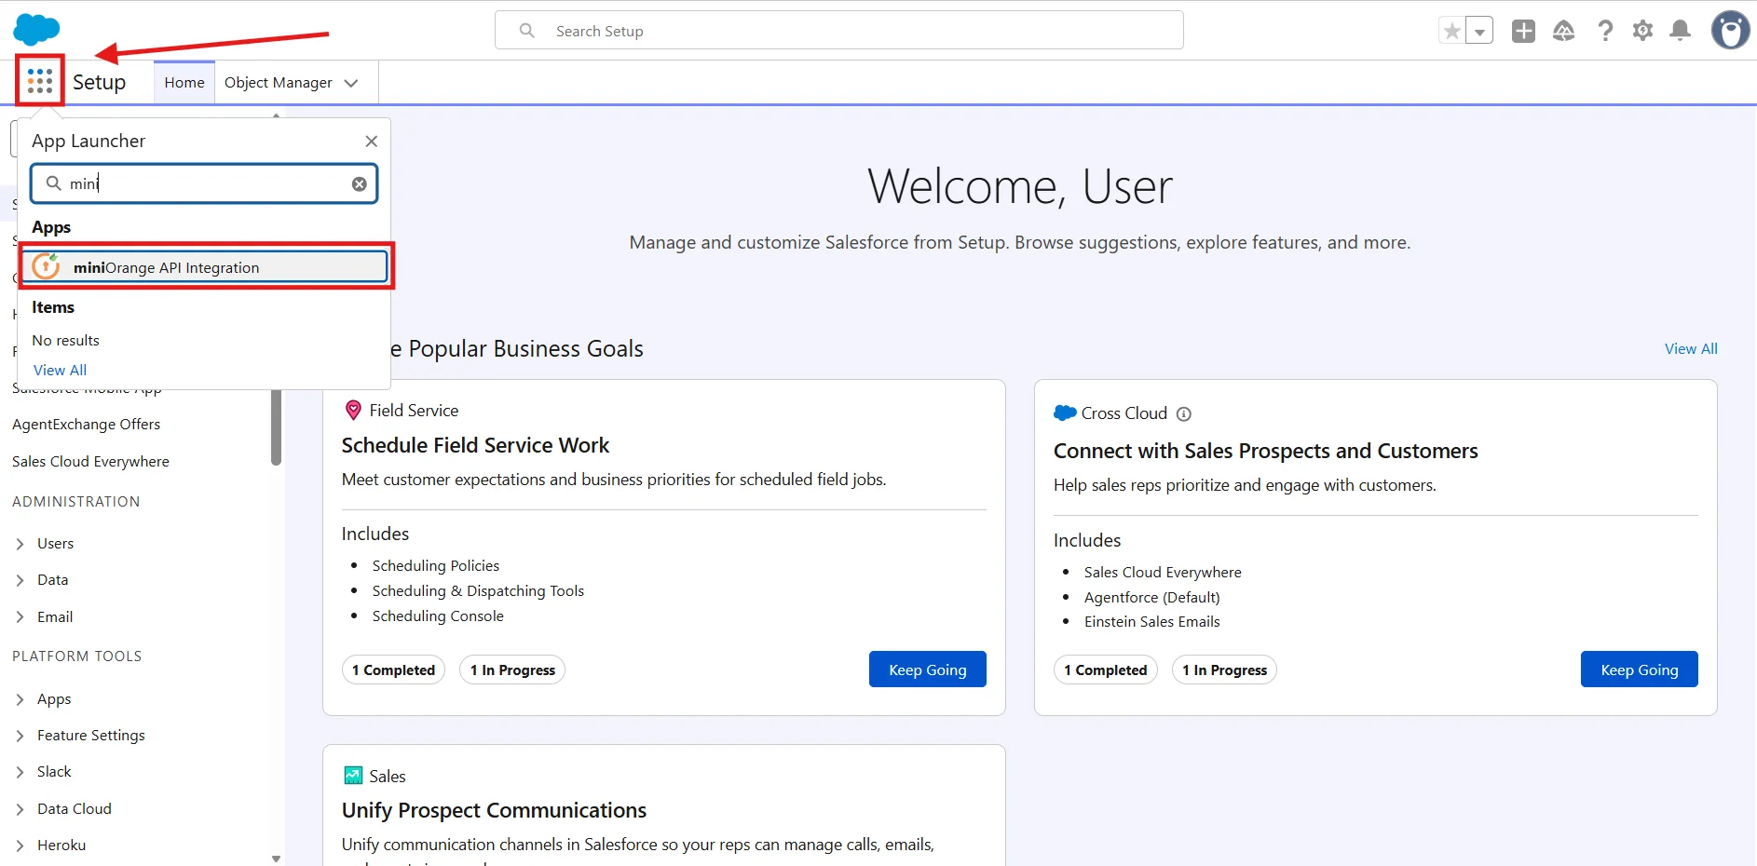Image resolution: width=1757 pixels, height=866 pixels.
Task: Click Scheduling Console list item
Action: (x=438, y=616)
